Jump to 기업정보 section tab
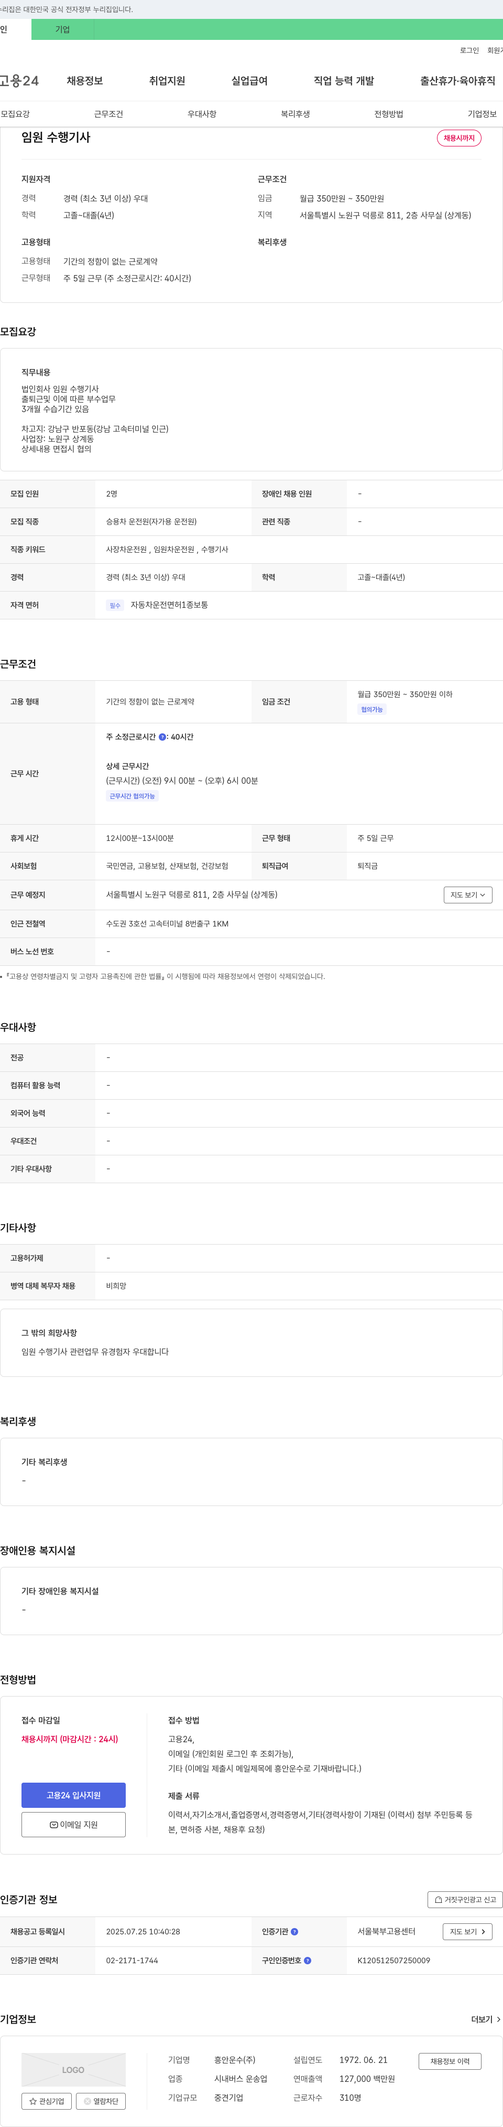Image resolution: width=503 pixels, height=2127 pixels. pyautogui.click(x=483, y=114)
